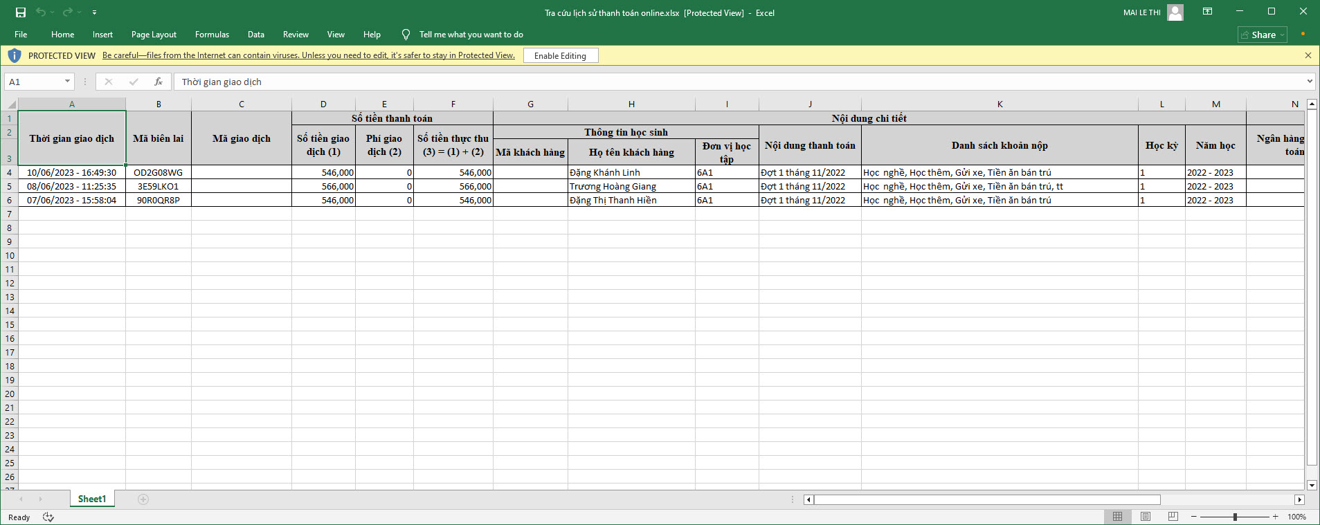Expand the formula bar
The height and width of the screenshot is (525, 1320).
pos(1310,82)
